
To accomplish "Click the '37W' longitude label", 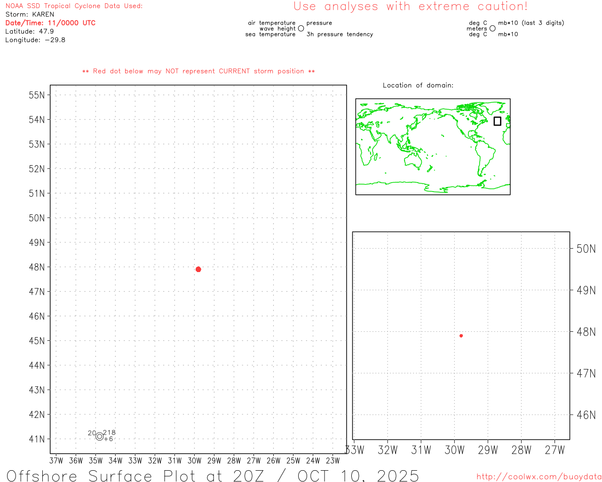I will coord(56,460).
